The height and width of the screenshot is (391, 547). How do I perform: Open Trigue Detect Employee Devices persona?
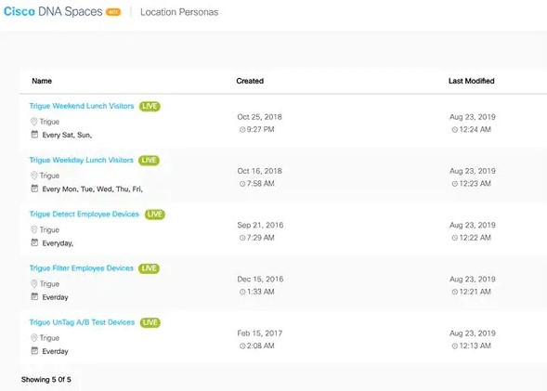point(85,215)
